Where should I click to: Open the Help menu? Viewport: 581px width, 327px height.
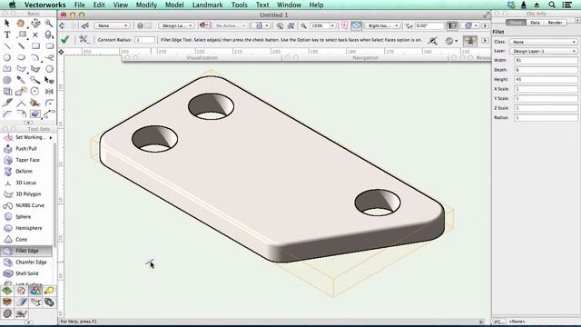pos(316,5)
